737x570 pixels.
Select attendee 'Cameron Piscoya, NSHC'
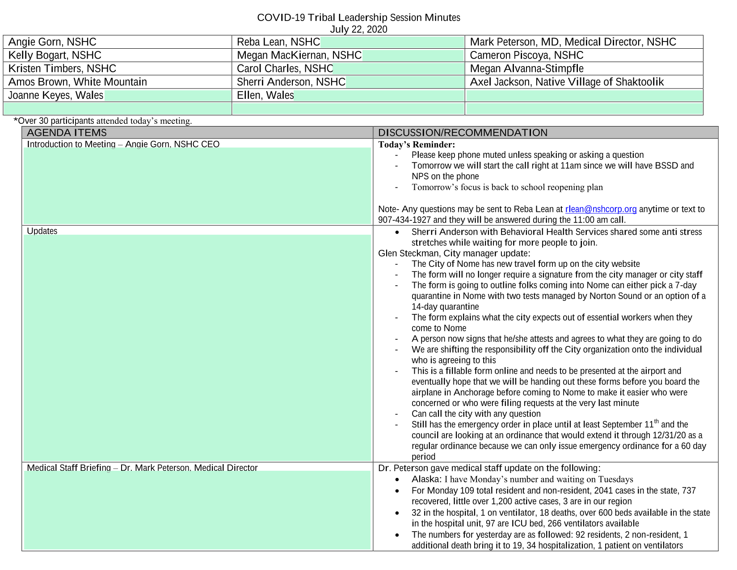(x=527, y=55)
